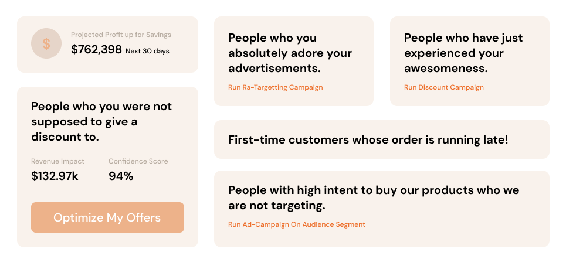Select the 94% confidence value

pyautogui.click(x=121, y=176)
